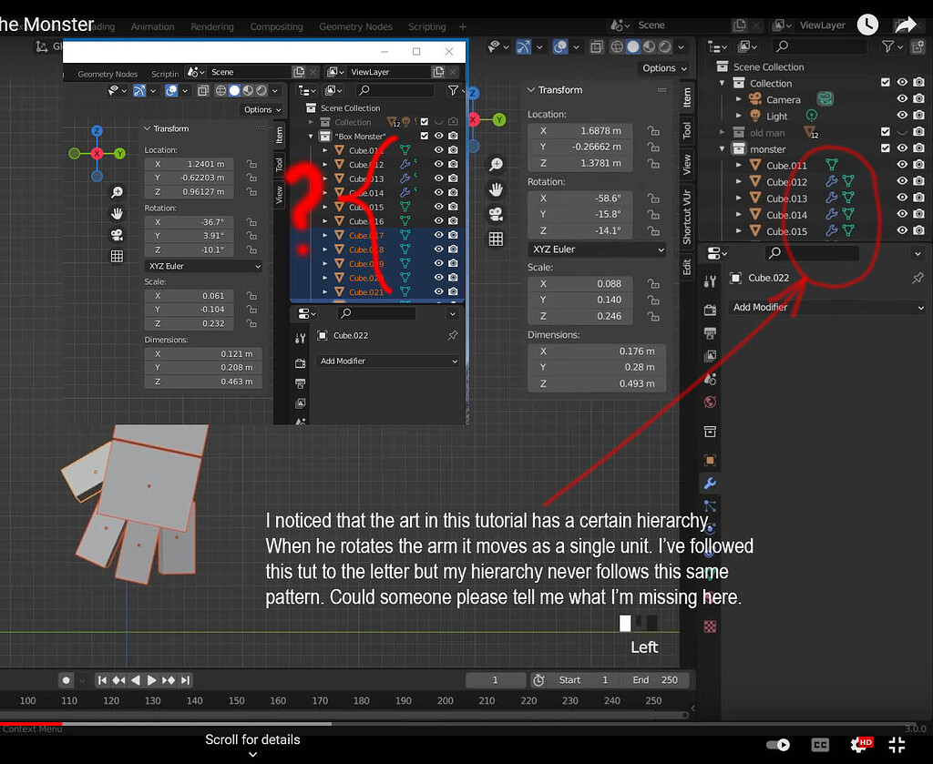Open the Add Modifier dropdown for Cube.022
The image size is (933, 764).
click(825, 307)
